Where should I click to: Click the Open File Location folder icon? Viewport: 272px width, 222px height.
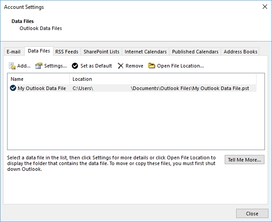[152, 66]
